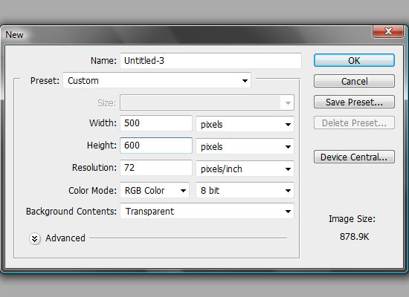Click into the Resolution field showing 72

click(156, 168)
